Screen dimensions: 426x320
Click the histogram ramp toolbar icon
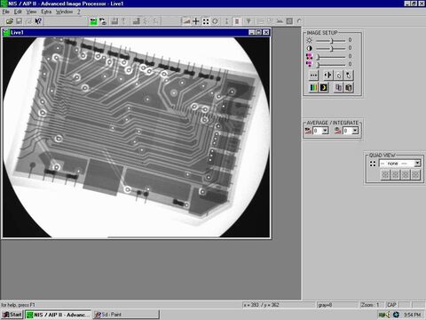coord(186,21)
